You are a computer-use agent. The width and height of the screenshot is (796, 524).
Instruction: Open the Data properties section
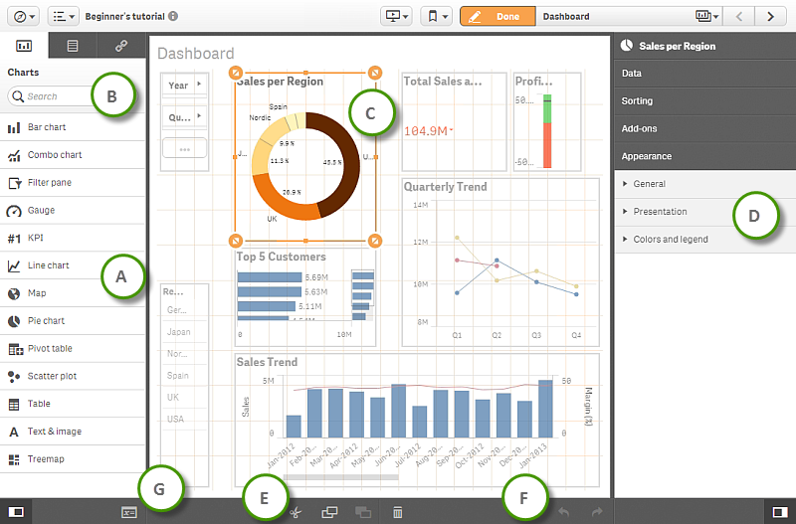pyautogui.click(x=705, y=73)
